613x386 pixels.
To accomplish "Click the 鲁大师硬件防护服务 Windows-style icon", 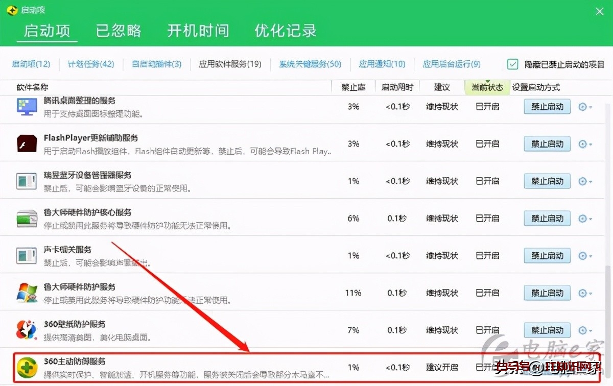I will (27, 293).
